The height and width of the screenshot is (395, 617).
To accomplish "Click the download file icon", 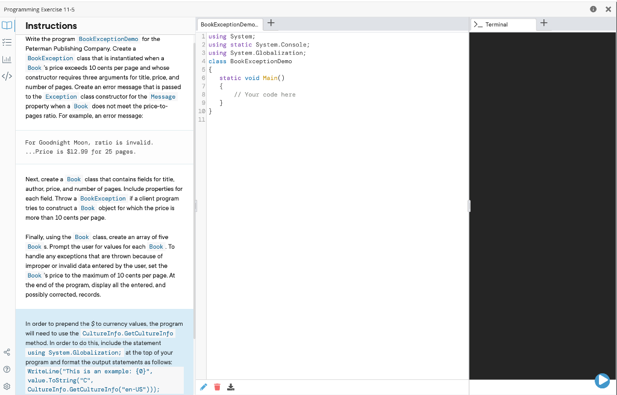I will (x=230, y=387).
